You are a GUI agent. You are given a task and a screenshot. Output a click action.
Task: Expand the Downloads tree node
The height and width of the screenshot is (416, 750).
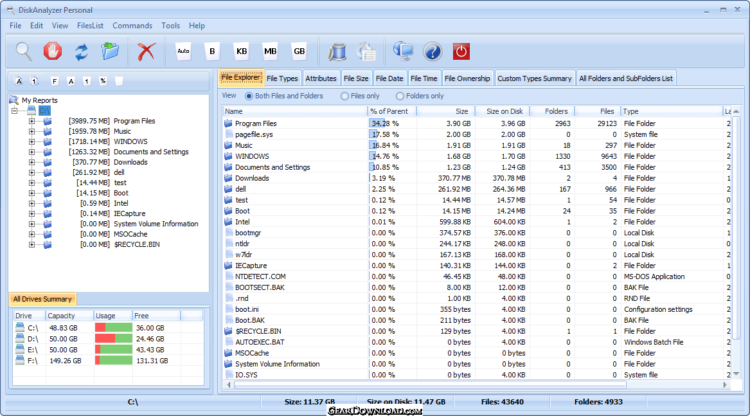point(31,162)
